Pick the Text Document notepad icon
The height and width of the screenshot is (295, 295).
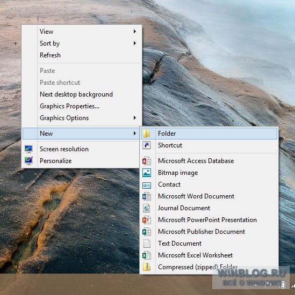(147, 244)
